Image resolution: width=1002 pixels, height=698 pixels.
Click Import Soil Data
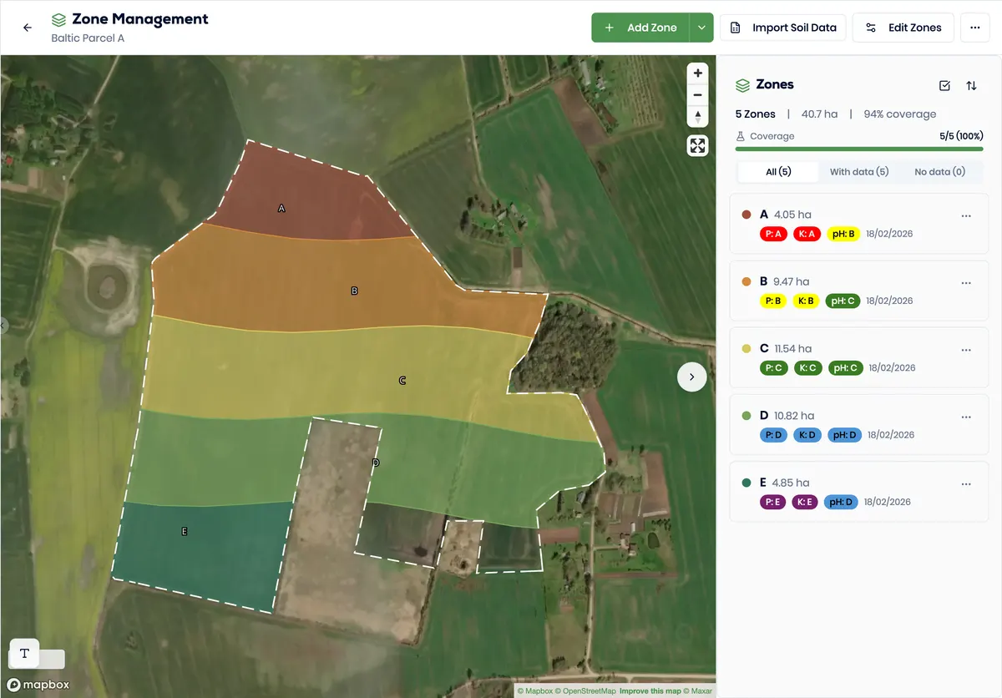[x=783, y=28]
